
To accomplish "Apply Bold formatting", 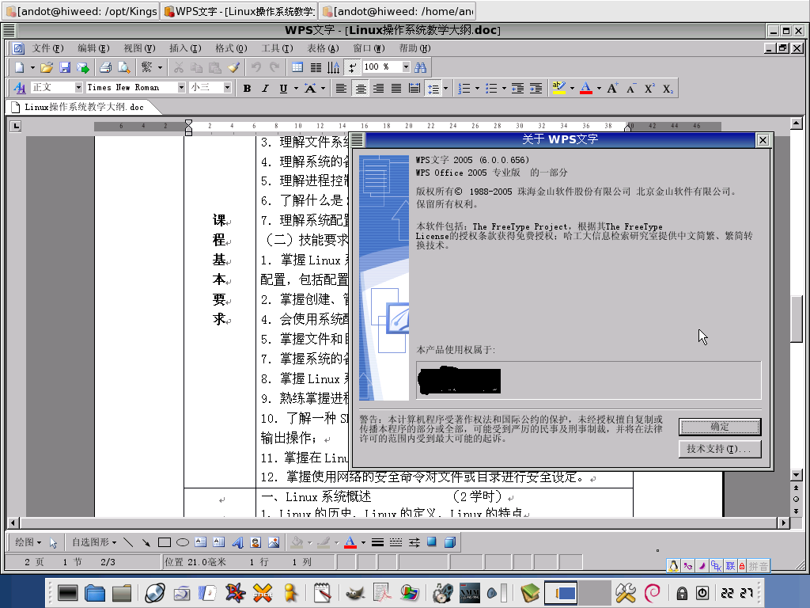I will tap(247, 89).
